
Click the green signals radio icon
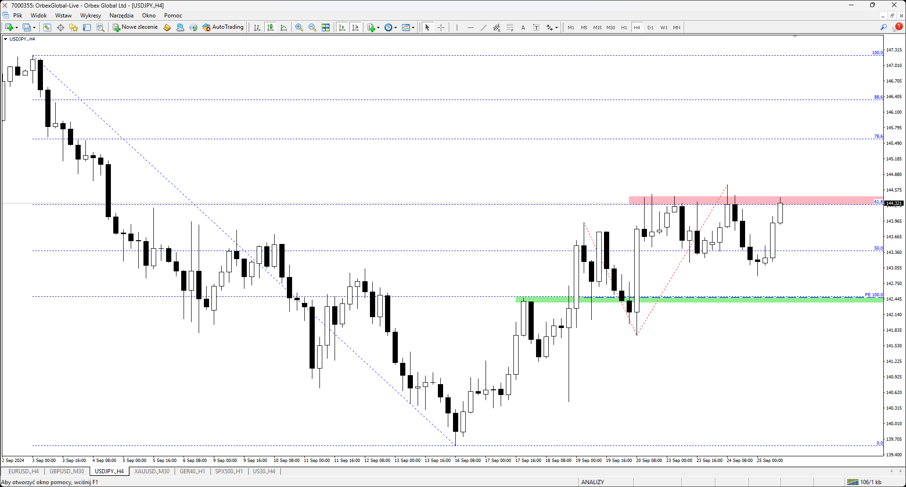[x=193, y=27]
